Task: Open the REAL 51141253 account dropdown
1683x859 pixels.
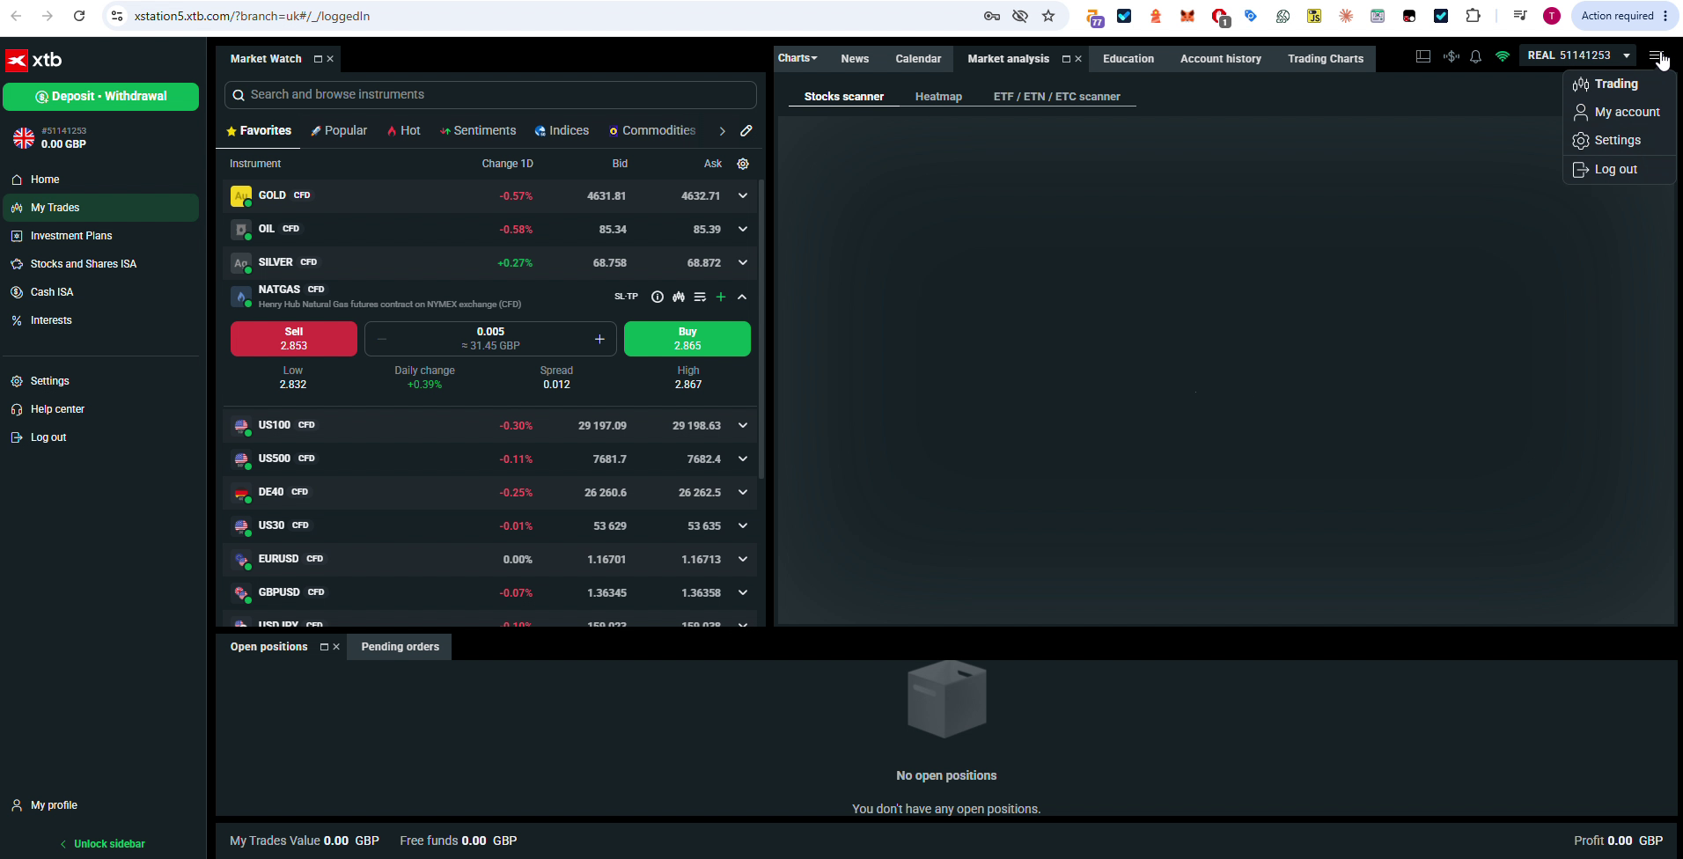Action: (x=1578, y=55)
